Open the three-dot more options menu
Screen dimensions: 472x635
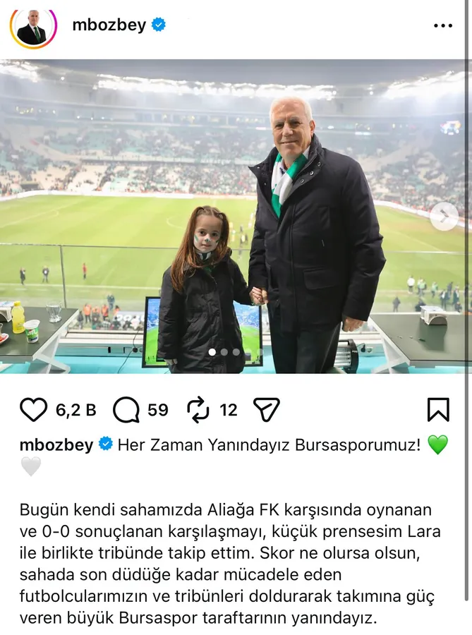coord(443,25)
